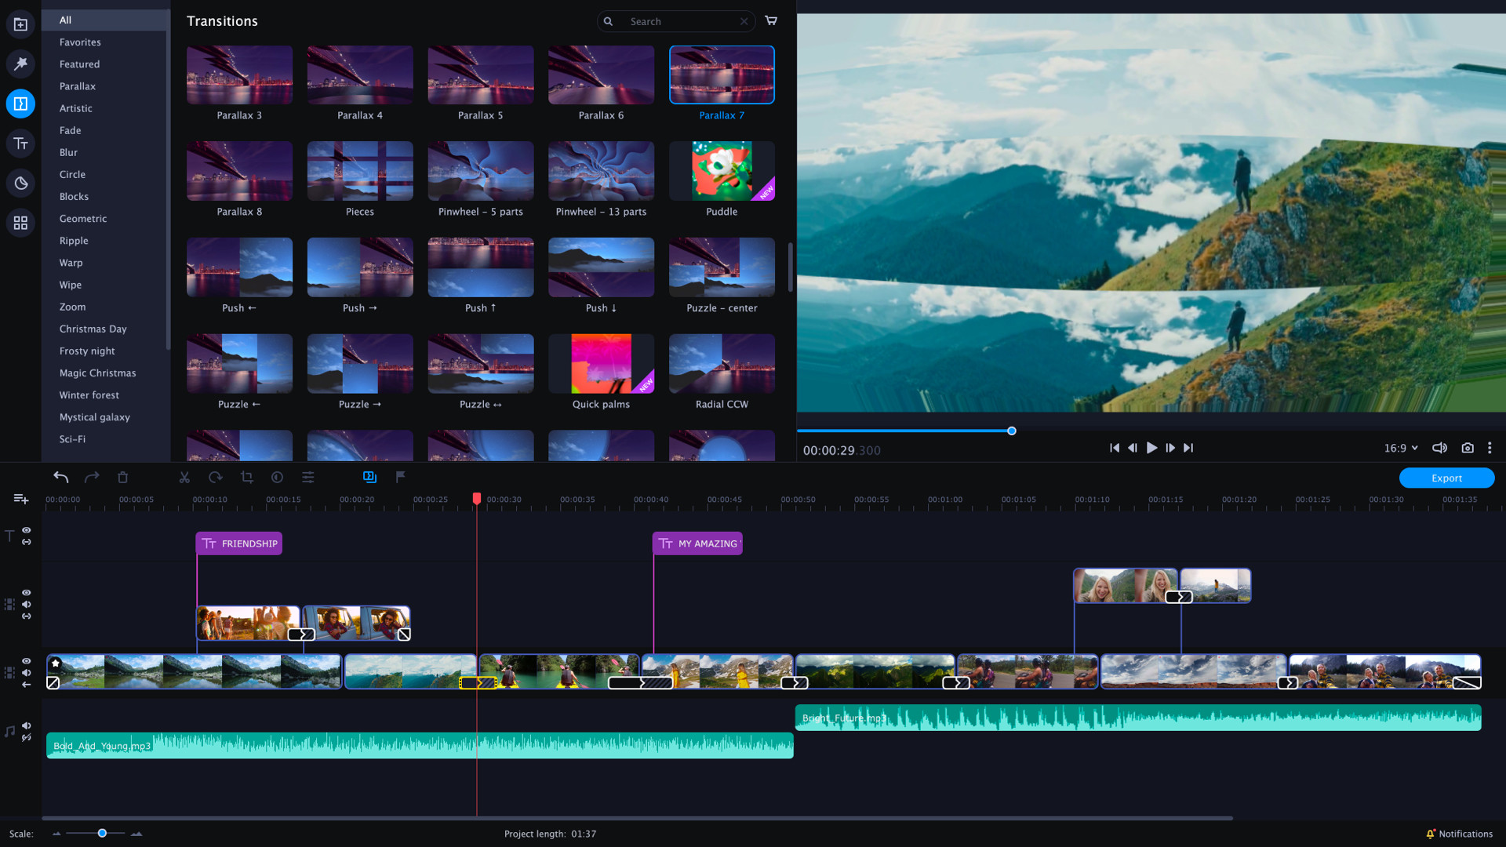Click the Export button
The image size is (1506, 847).
pyautogui.click(x=1446, y=478)
